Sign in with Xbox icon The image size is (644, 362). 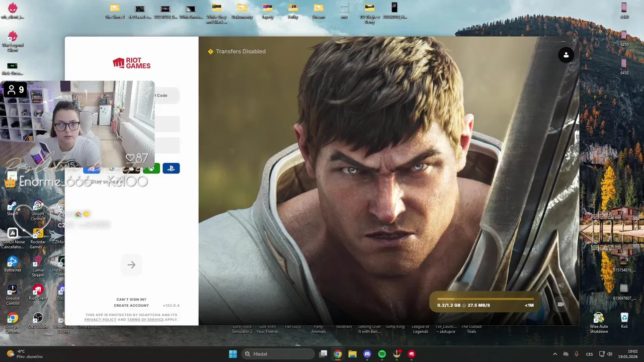coord(151,168)
